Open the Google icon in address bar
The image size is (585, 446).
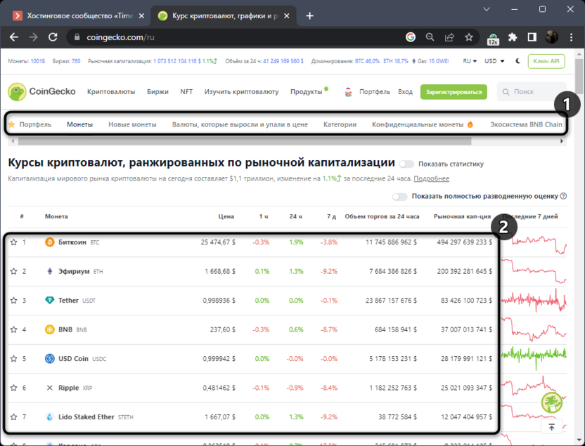click(411, 37)
